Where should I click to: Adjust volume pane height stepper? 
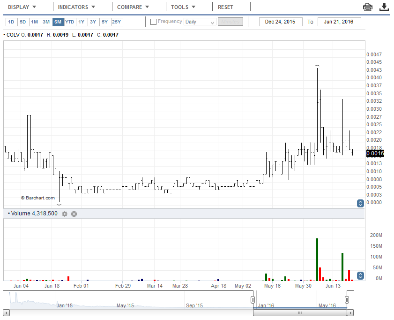pyautogui.click(x=360, y=276)
